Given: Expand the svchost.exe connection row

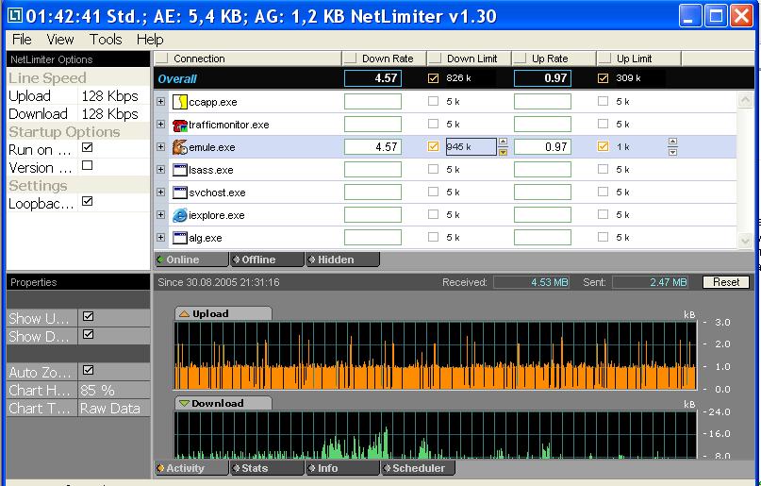Looking at the screenshot, I should coord(160,192).
